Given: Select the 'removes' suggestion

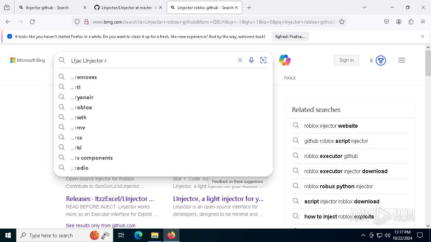Looking at the screenshot, I should [163, 77].
